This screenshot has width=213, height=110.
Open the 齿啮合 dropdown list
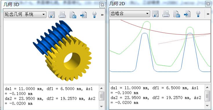tap(130, 14)
